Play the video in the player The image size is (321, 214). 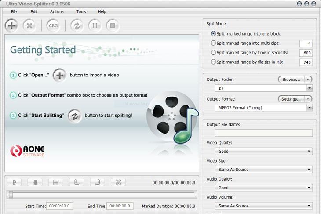(14, 182)
